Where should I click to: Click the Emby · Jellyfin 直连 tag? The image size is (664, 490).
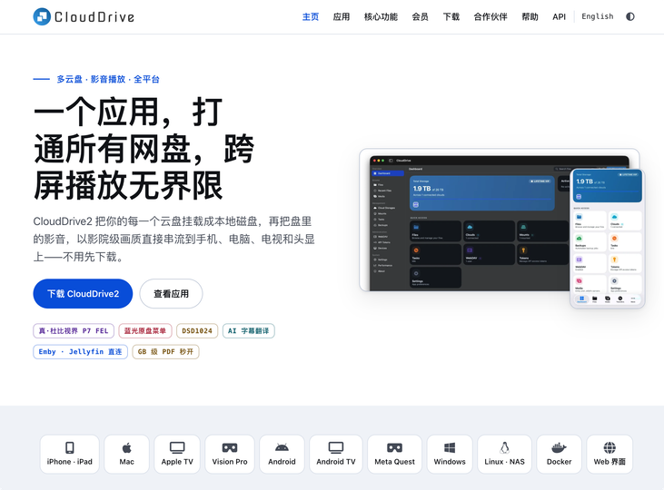(x=81, y=352)
